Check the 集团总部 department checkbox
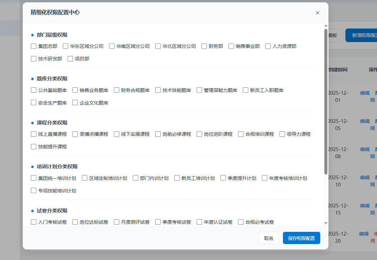Screen dimensions: 377x260 pyautogui.click(x=34, y=46)
